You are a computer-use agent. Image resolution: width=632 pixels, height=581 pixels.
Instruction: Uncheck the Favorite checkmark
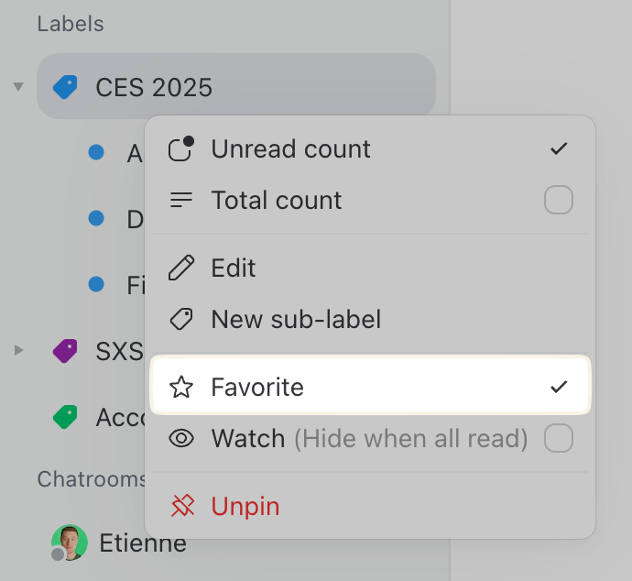click(x=559, y=387)
